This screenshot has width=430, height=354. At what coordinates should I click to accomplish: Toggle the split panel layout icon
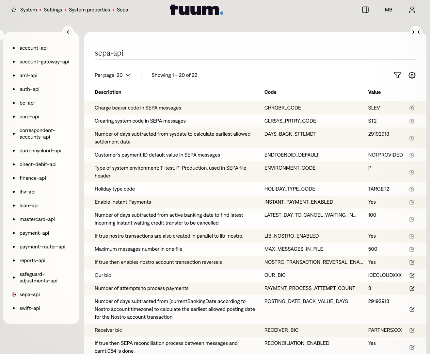click(365, 10)
